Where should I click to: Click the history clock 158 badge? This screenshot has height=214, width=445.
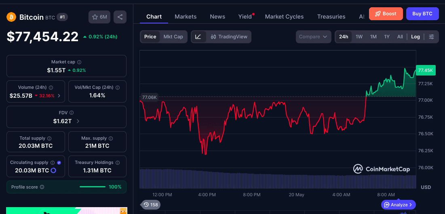150,204
